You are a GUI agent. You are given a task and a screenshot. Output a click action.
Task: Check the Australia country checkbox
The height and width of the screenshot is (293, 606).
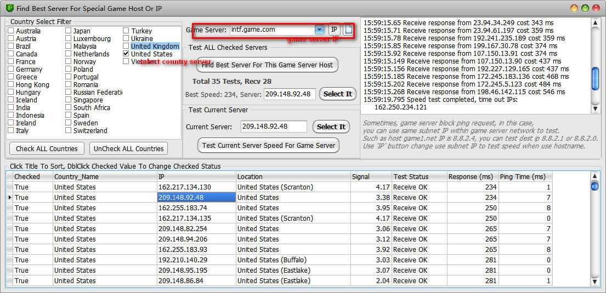pos(11,31)
